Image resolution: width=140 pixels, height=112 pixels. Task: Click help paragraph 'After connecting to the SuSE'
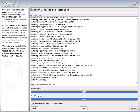point(14,16)
